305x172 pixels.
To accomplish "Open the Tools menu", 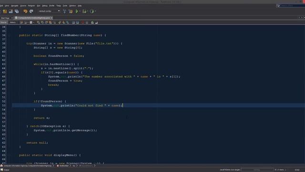I will [65, 6].
